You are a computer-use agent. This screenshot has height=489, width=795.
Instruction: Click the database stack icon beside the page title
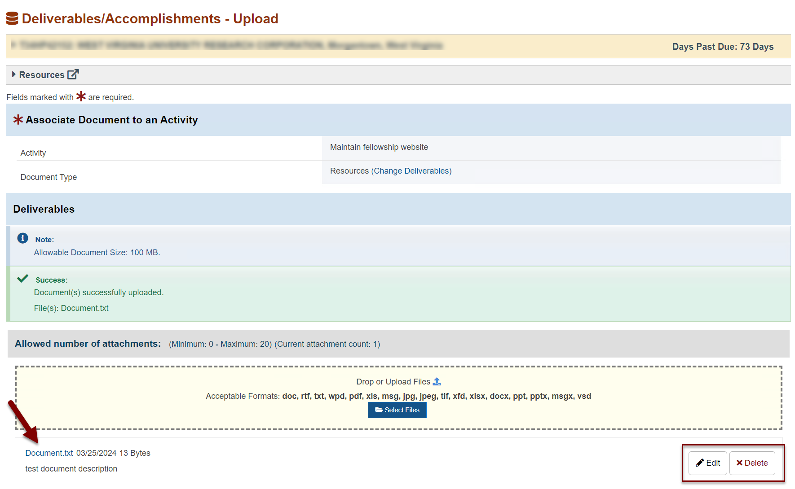tap(12, 18)
